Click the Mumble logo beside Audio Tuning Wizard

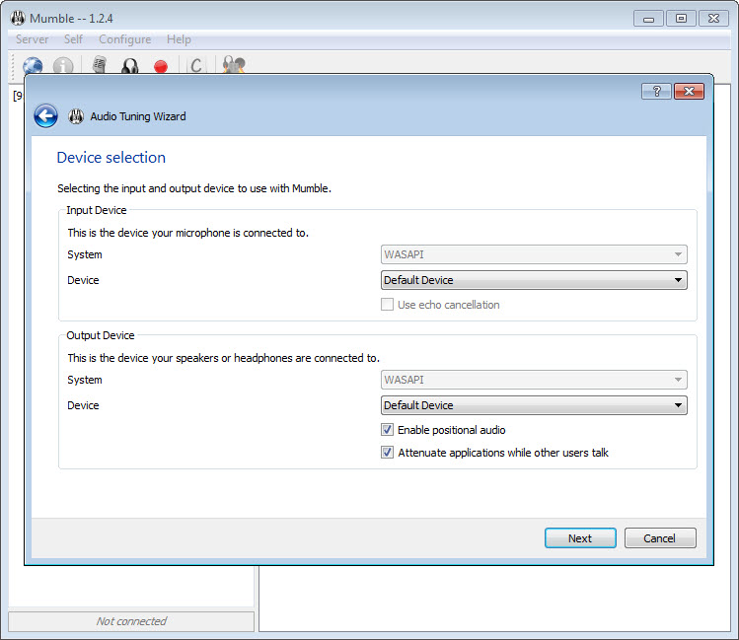pos(76,116)
